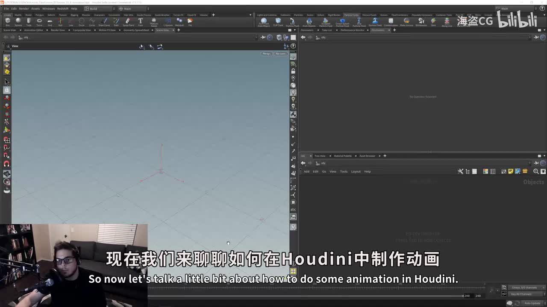Select the Spray Paint shelf tool
This screenshot has width=547, height=307.
pos(128,22)
